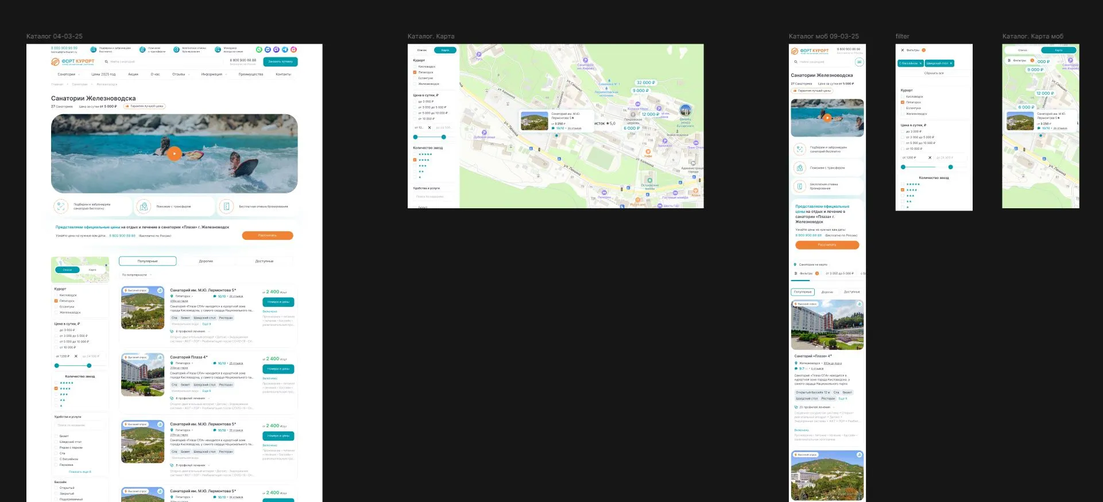The height and width of the screenshot is (502, 1103).
Task: Click right price slider handle in desktop sidebar
Action: click(x=89, y=365)
